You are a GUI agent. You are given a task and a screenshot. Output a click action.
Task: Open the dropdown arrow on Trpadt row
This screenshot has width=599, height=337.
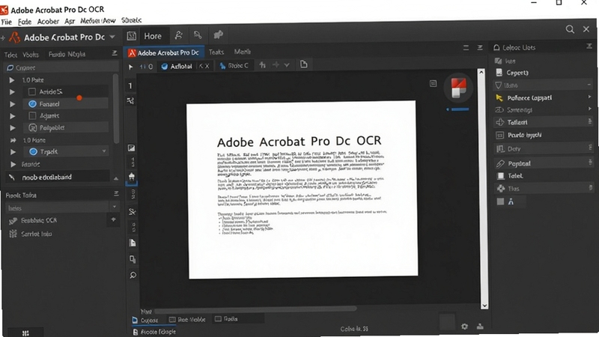click(x=104, y=152)
